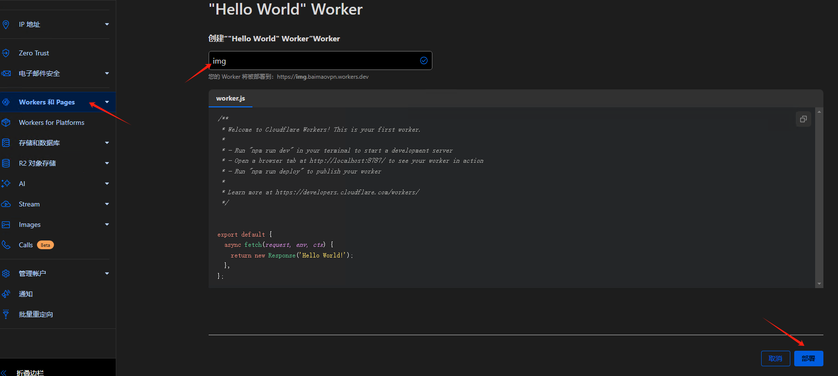The width and height of the screenshot is (838, 376).
Task: Click R2 对象存储 sidebar label
Action: pyautogui.click(x=37, y=163)
